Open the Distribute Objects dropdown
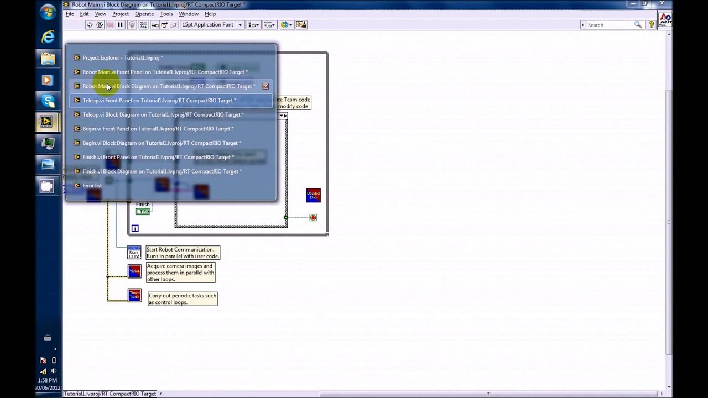This screenshot has width=708, height=398. [270, 25]
